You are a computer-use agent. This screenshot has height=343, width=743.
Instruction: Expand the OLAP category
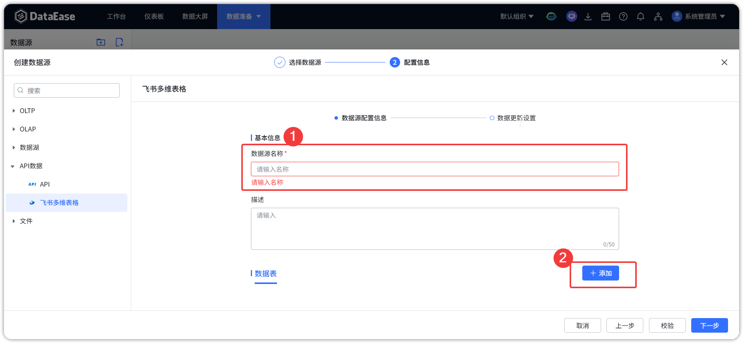(14, 129)
